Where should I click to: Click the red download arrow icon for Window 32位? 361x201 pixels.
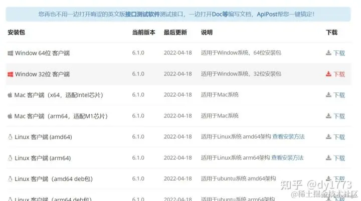(x=328, y=74)
